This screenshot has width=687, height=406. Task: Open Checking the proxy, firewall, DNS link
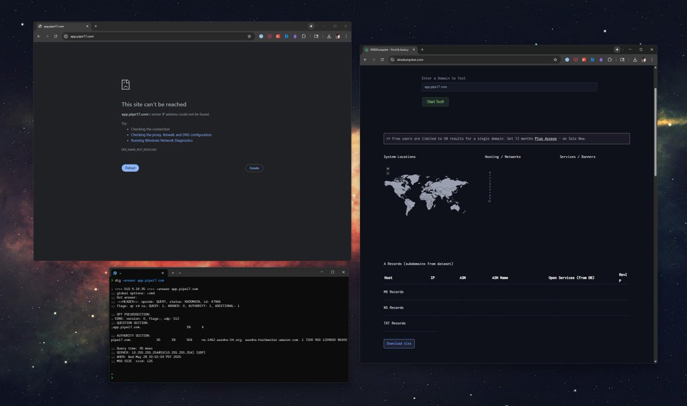(x=171, y=135)
